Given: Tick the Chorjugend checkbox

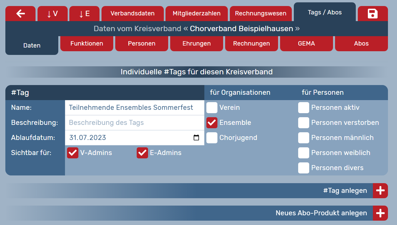Looking at the screenshot, I should tap(212, 138).
